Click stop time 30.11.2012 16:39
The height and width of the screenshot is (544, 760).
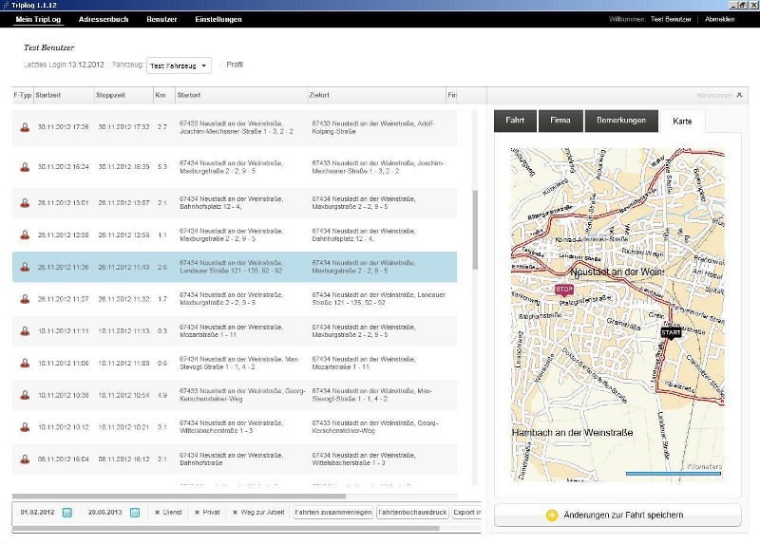123,167
